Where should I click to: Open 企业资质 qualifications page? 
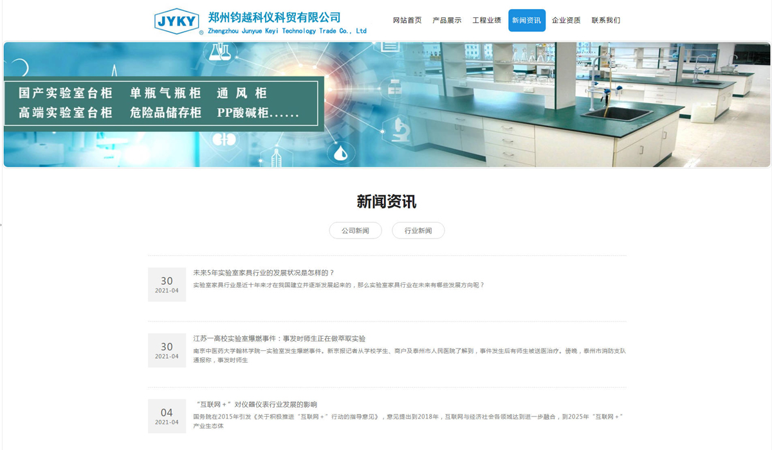[x=566, y=21]
